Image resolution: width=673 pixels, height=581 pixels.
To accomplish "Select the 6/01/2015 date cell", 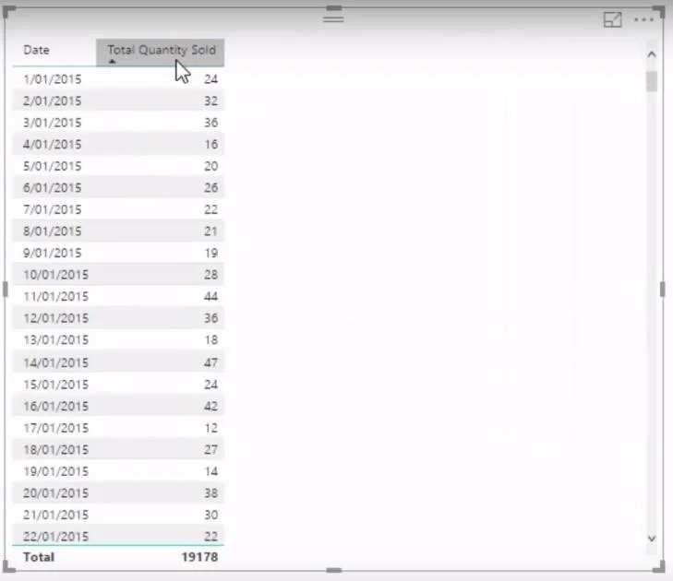I will [53, 188].
